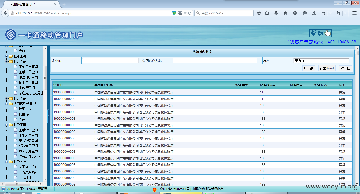The image size is (360, 194).
Task: Click the 终端状态监控 panel title
Action: 202,52
